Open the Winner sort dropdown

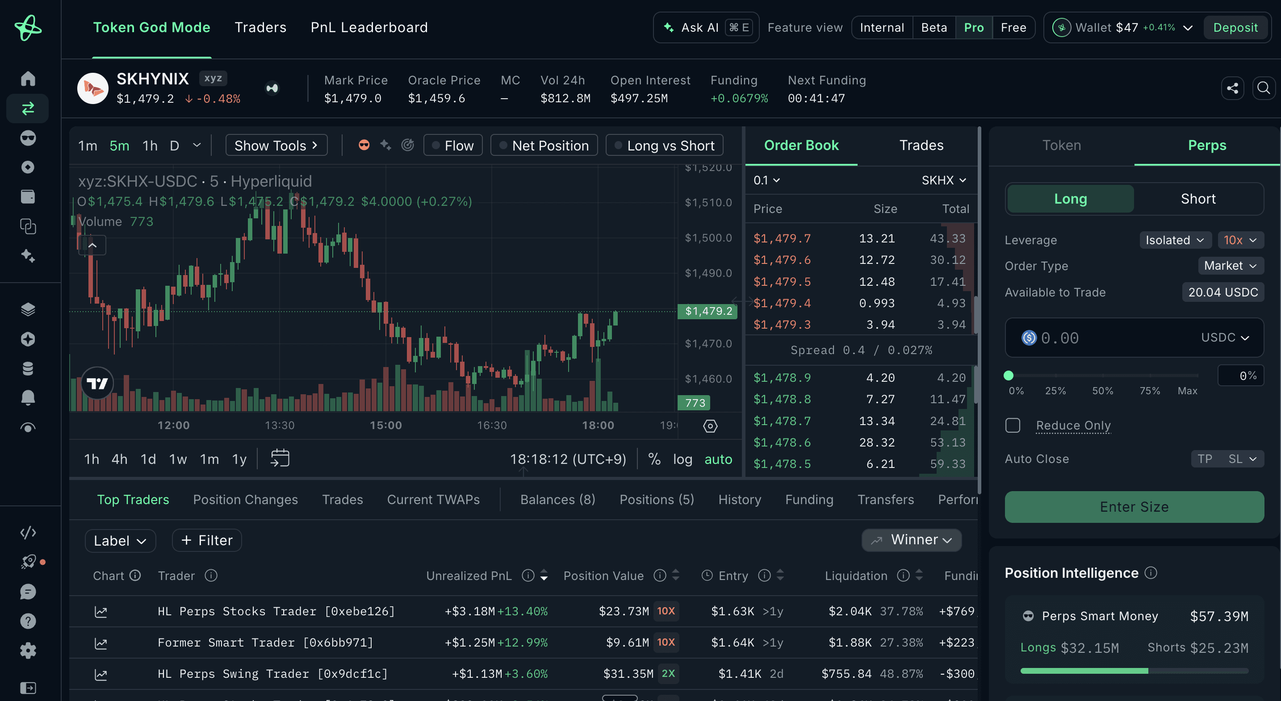coord(912,540)
